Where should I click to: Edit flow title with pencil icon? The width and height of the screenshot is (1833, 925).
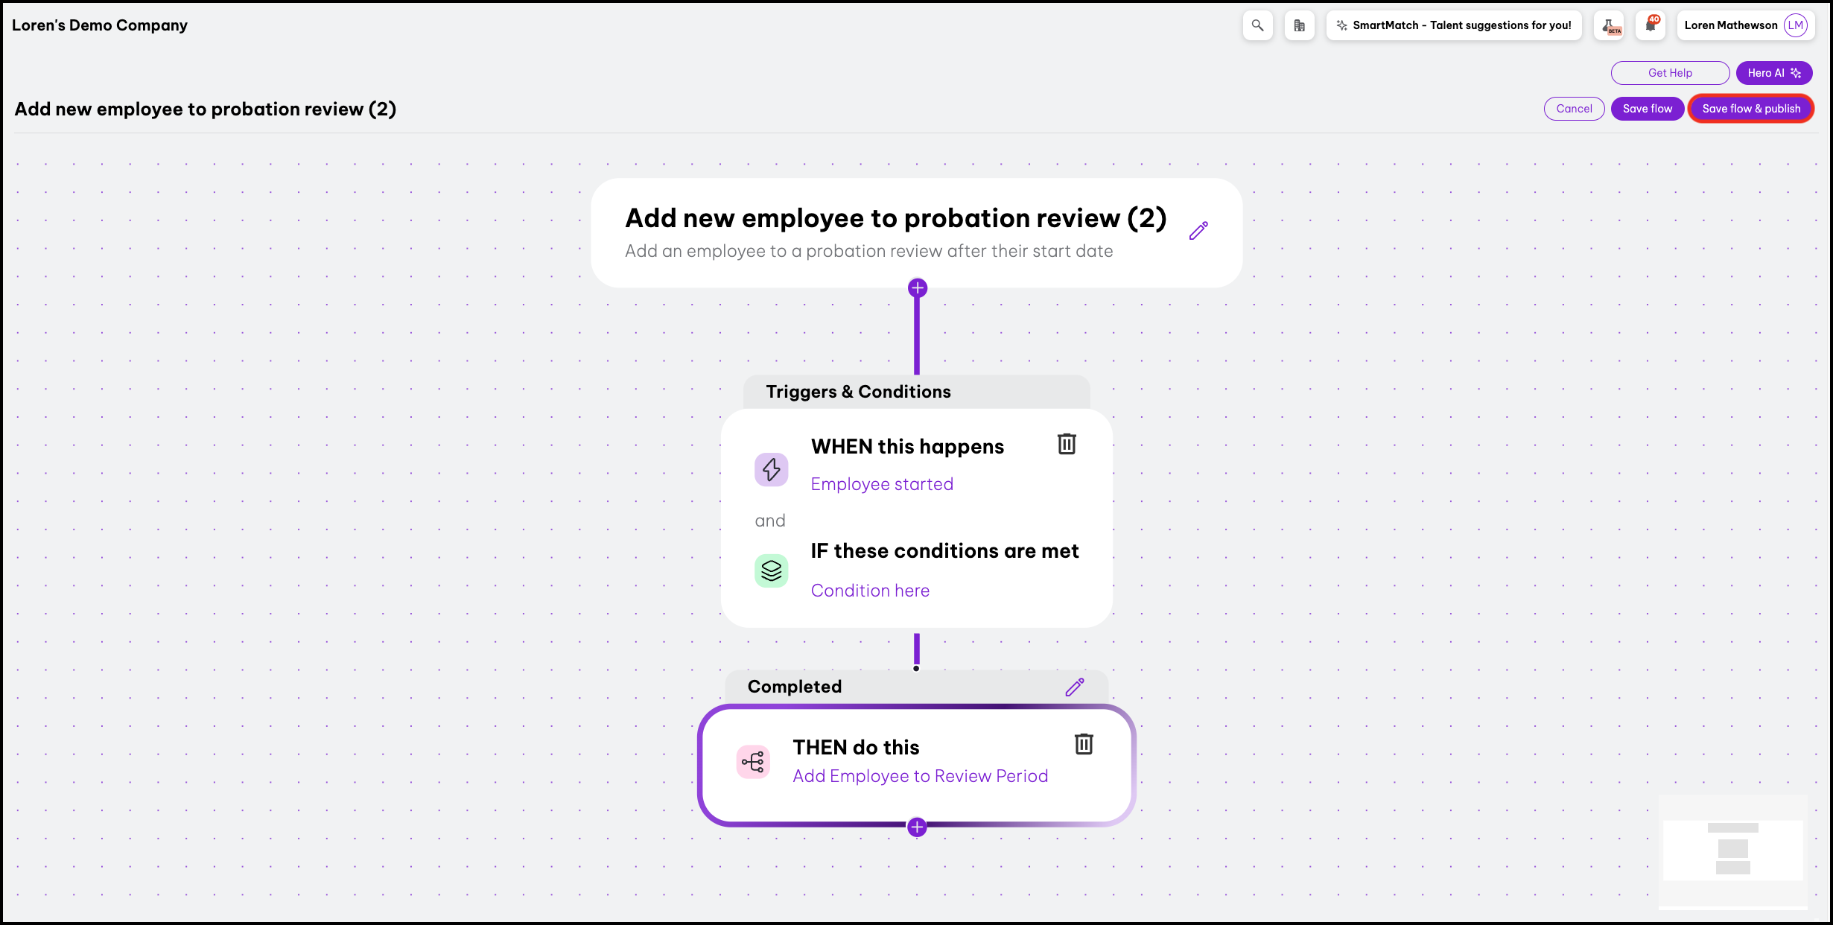(1198, 231)
